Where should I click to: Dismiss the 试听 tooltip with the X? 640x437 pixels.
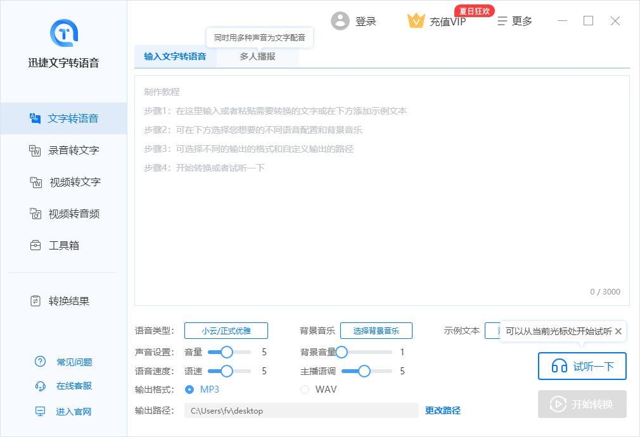pos(618,331)
